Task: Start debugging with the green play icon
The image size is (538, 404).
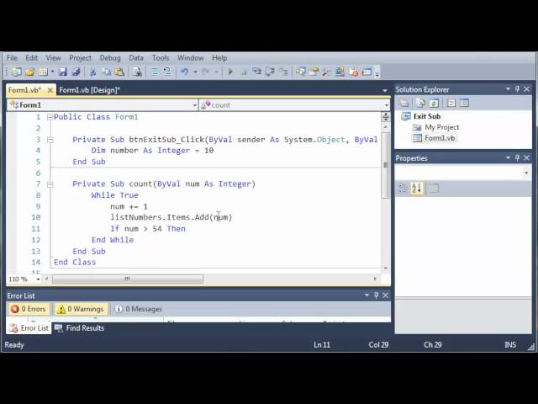Action: [x=230, y=72]
